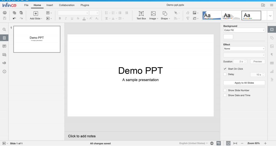Image resolution: width=276 pixels, height=146 pixels.
Task: Apply subscript formatting
Action: click(x=97, y=18)
